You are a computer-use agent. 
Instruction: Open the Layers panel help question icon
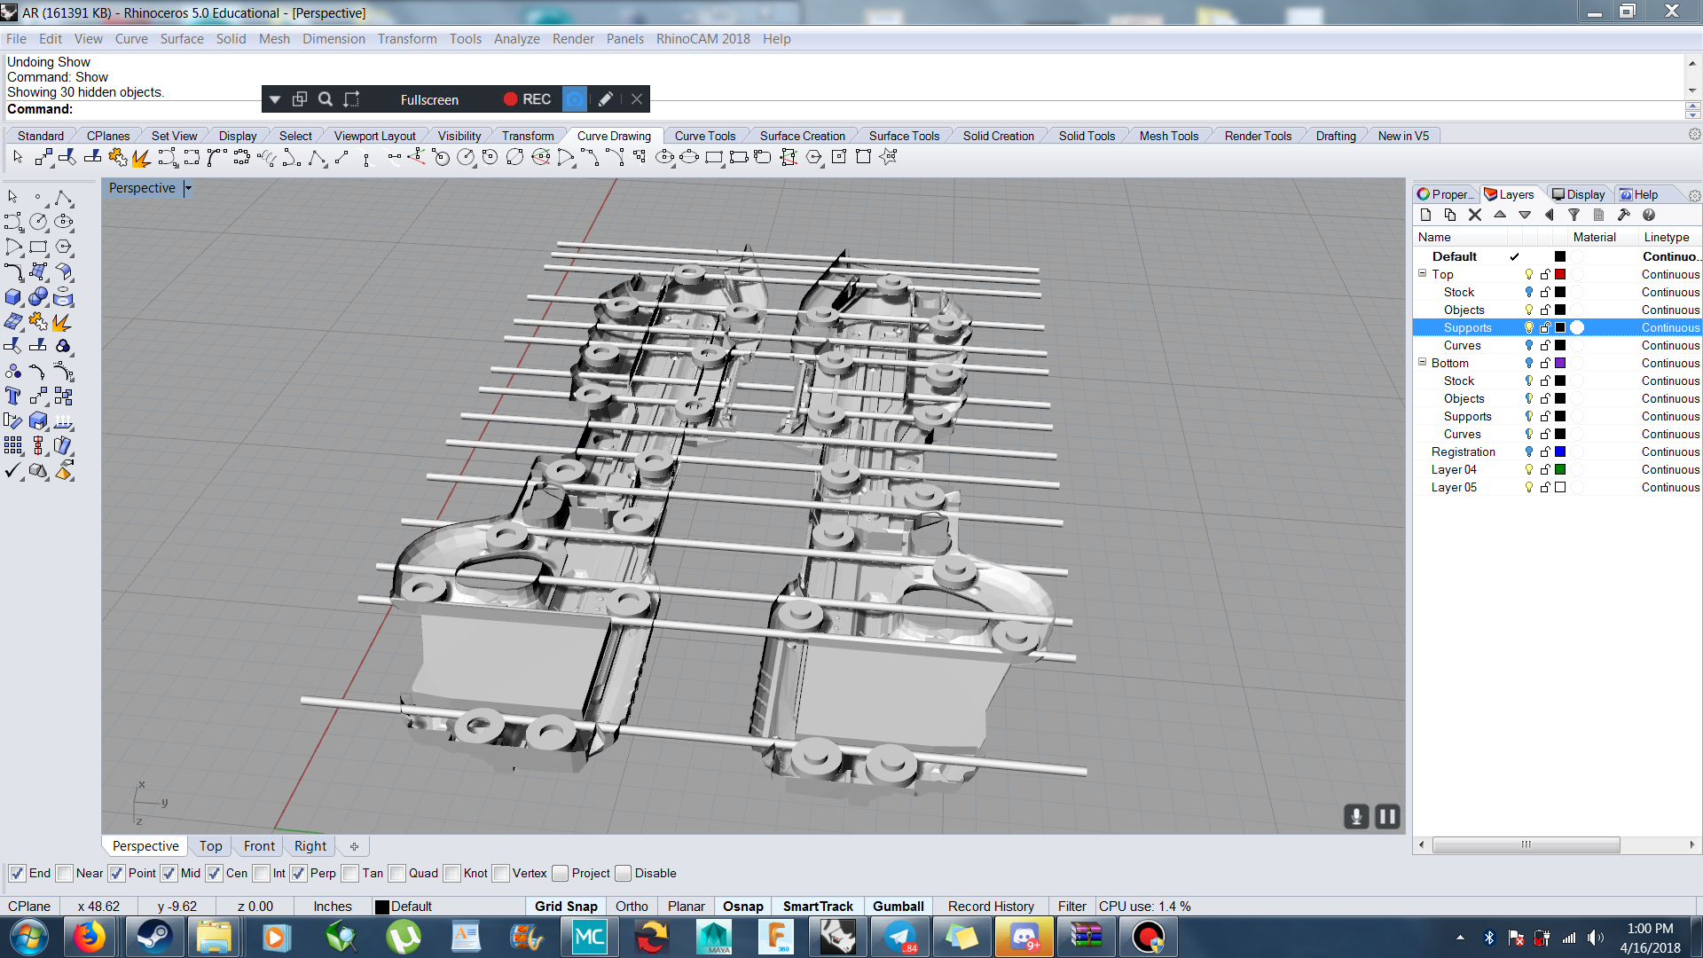(x=1648, y=215)
